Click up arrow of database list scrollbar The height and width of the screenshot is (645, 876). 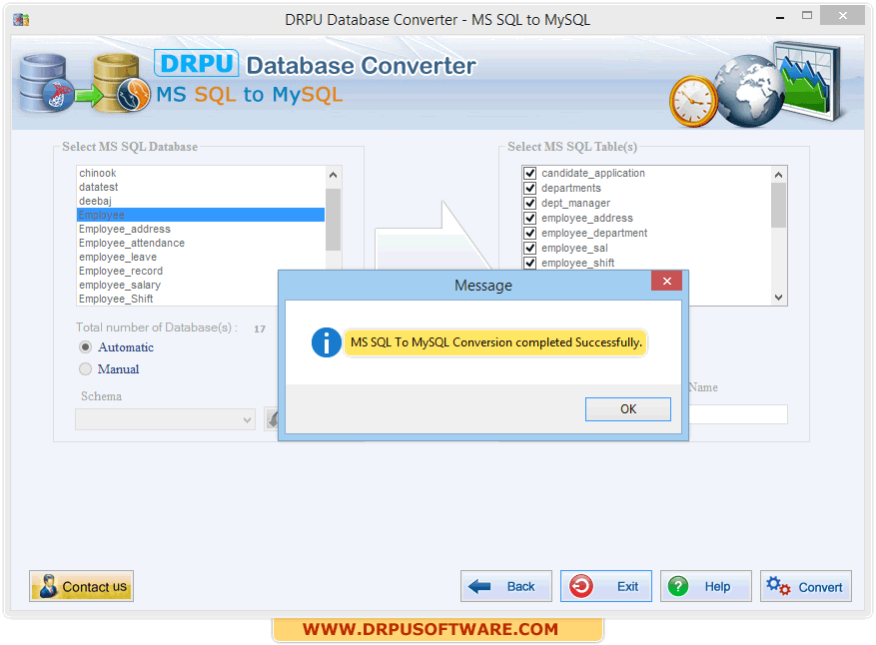pyautogui.click(x=333, y=176)
